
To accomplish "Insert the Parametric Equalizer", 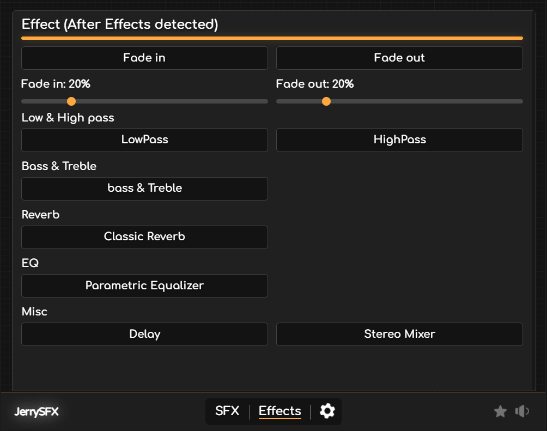I will point(144,286).
